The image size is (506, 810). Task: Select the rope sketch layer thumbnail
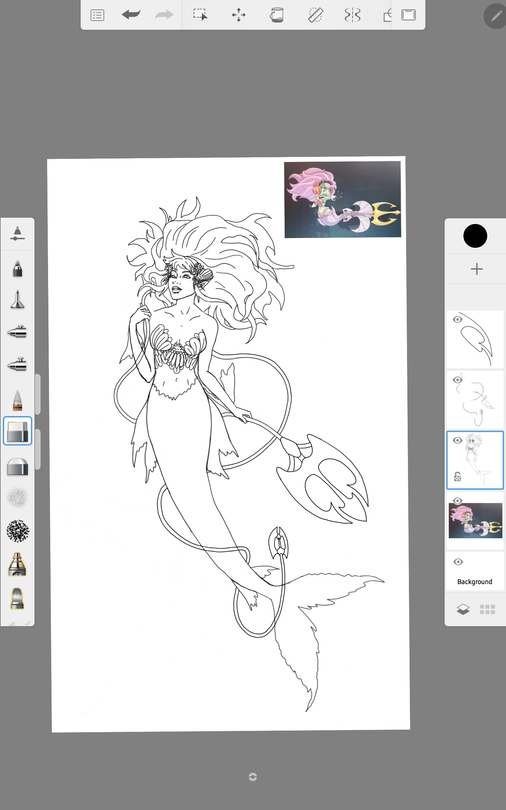pos(475,400)
